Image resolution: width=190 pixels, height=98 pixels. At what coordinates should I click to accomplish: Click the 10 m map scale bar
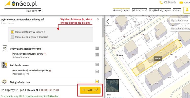(x=110, y=95)
